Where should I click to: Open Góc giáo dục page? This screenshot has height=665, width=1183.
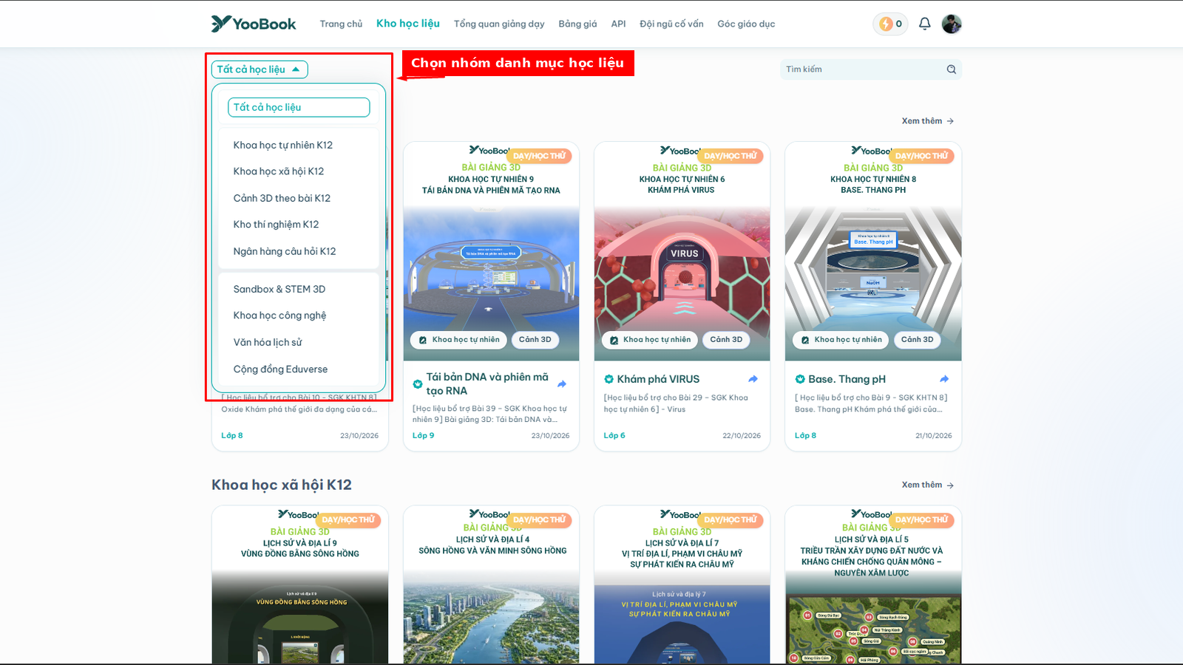coord(746,24)
